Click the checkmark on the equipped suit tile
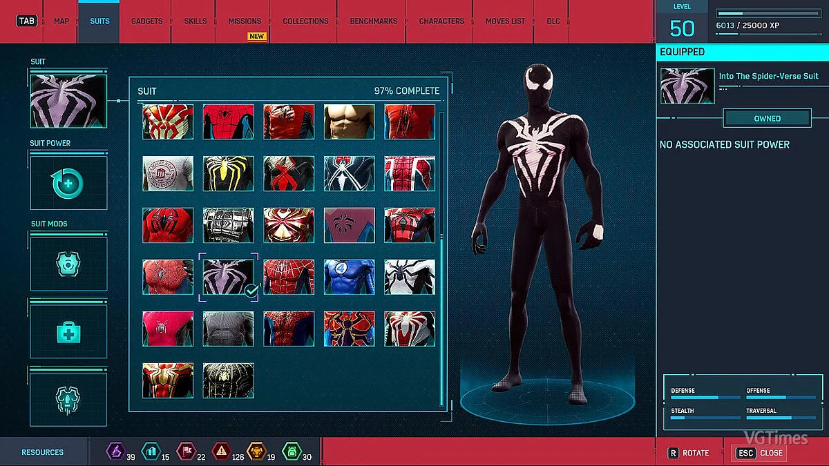829x466 pixels. click(251, 291)
